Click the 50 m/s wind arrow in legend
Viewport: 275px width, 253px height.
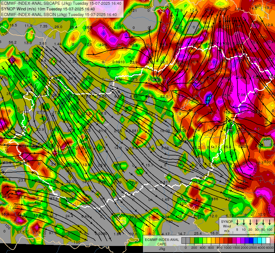tap(263, 222)
